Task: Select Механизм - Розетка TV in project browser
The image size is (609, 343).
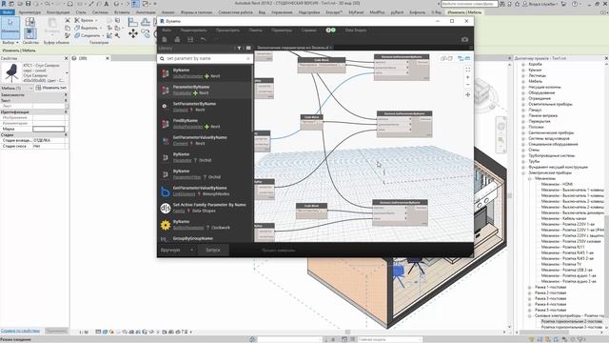Action: (561, 264)
